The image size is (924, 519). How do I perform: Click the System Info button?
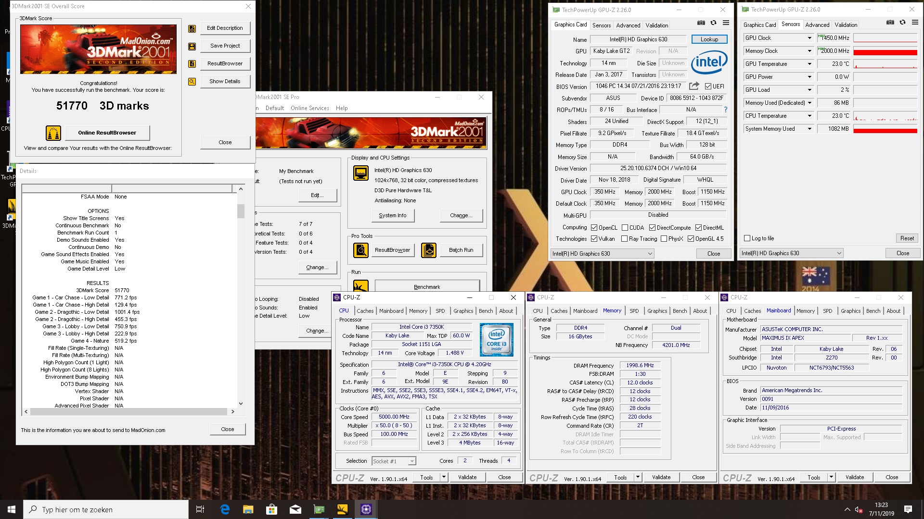click(393, 216)
